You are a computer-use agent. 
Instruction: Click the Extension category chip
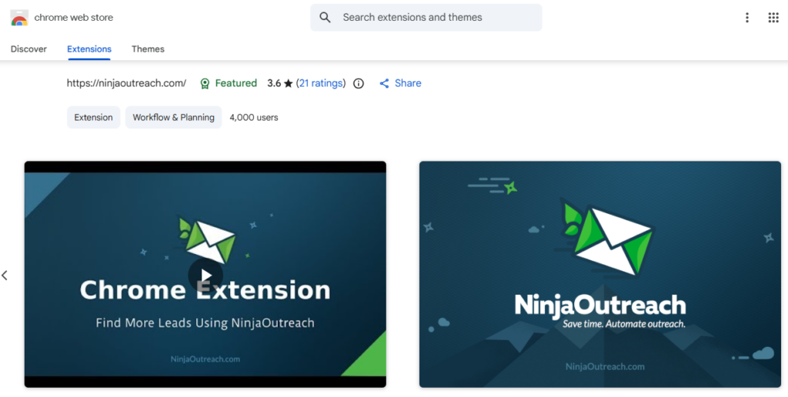93,117
